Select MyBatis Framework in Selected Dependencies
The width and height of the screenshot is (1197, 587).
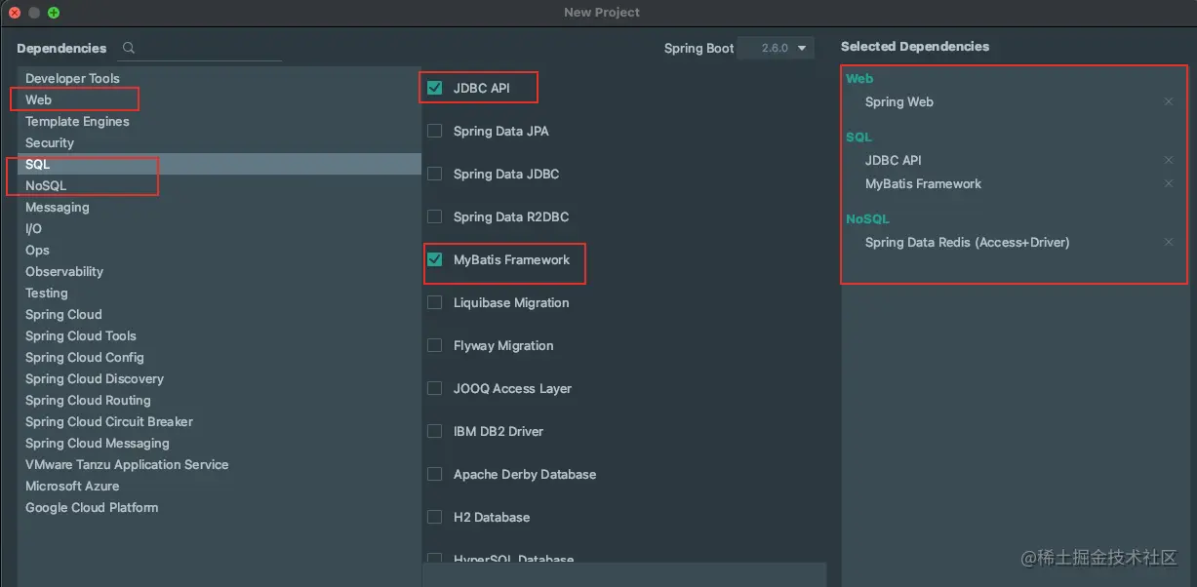point(923,183)
